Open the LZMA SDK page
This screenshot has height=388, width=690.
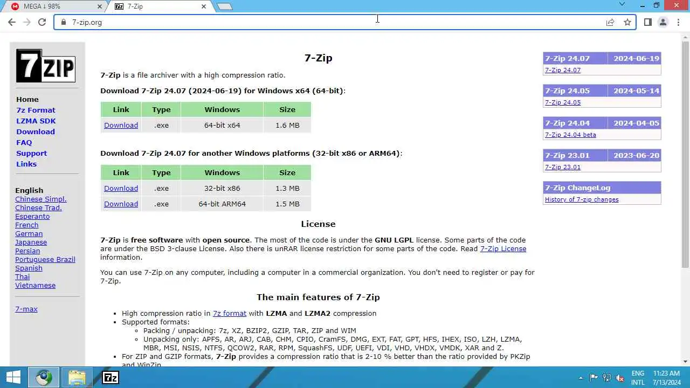coord(36,121)
